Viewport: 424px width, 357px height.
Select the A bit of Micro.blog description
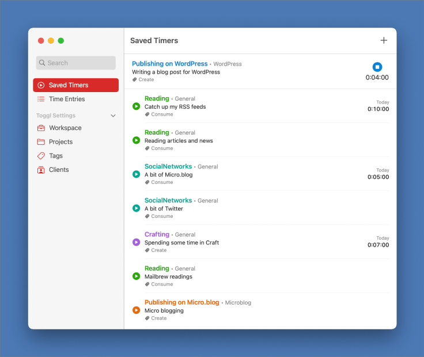(169, 175)
